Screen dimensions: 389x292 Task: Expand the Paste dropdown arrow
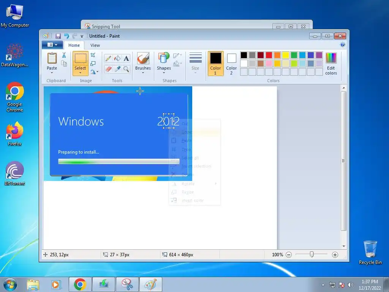click(x=52, y=73)
